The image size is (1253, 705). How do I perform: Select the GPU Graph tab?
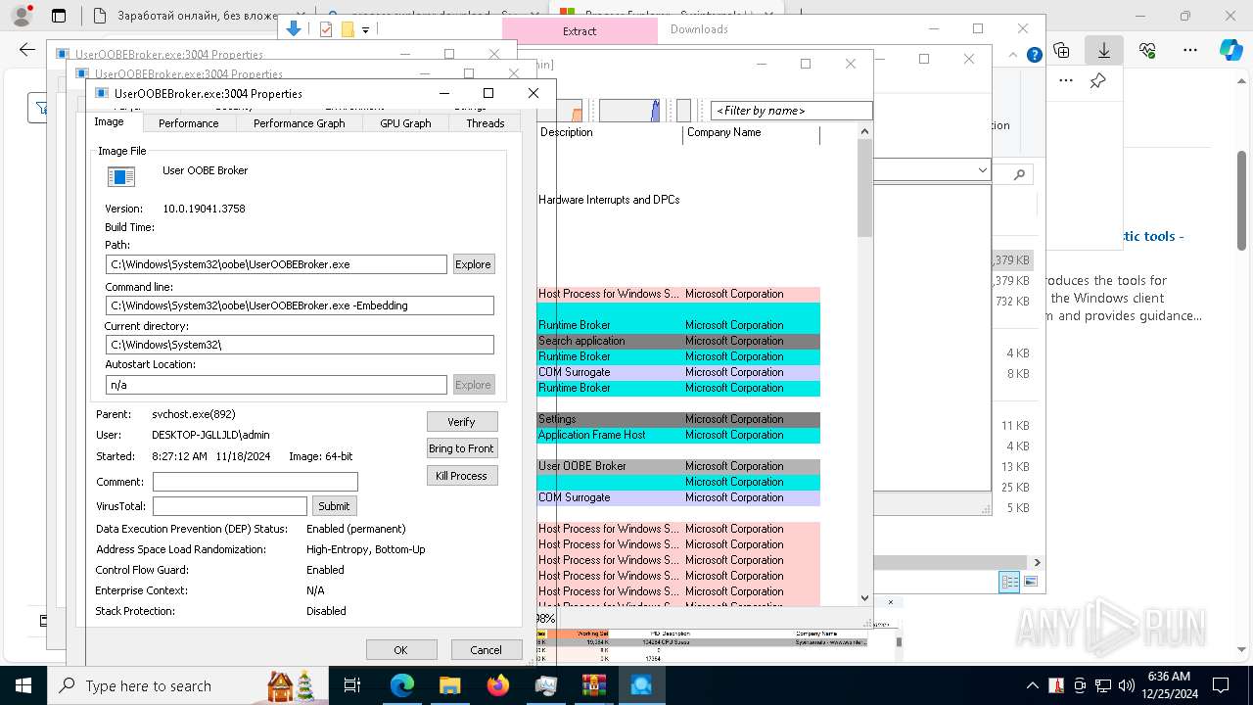click(405, 123)
